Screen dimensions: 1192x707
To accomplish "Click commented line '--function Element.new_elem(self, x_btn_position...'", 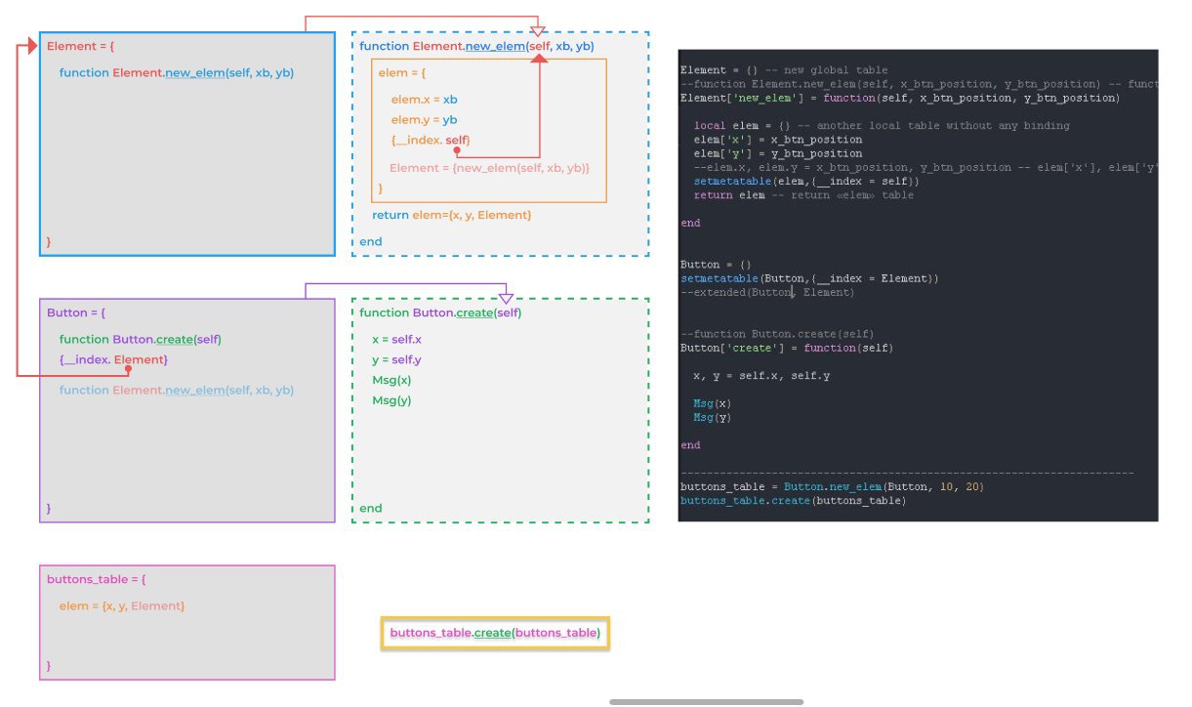I will coord(919,84).
